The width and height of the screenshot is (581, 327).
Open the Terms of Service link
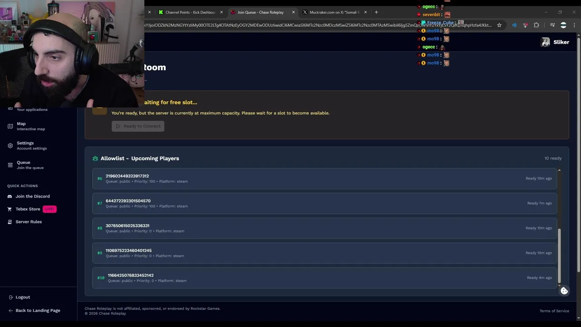click(554, 311)
